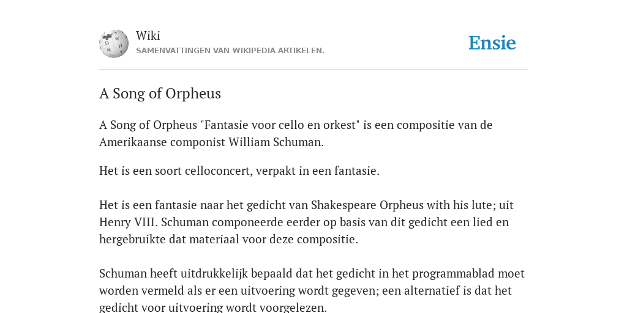The image size is (627, 313).
Task: Select the "Wiki" source name
Action: coord(148,35)
